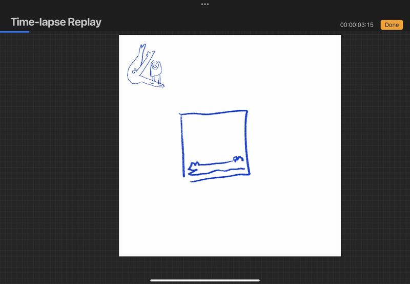Tap the Done button
Screen dimensions: 410x284
point(392,25)
